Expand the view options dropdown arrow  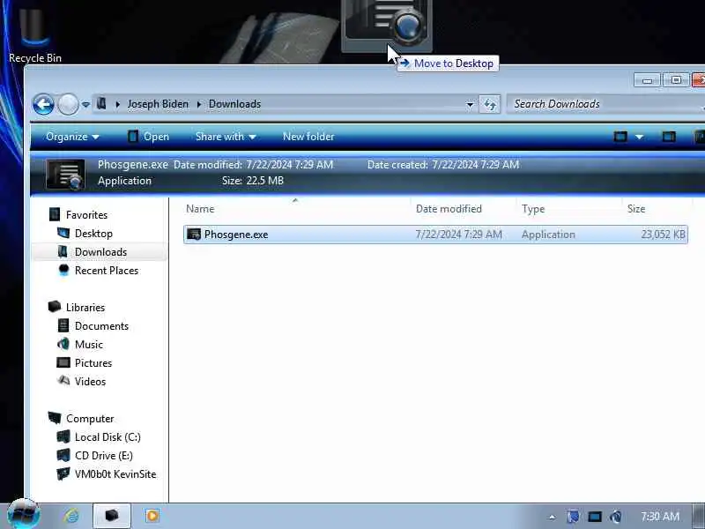(x=640, y=137)
